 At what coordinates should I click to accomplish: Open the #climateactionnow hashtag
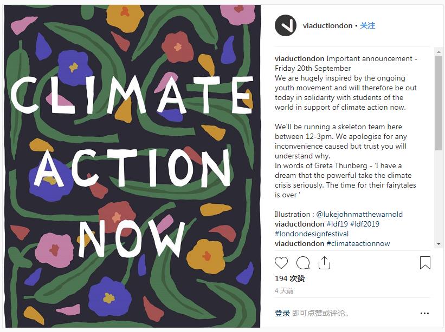pyautogui.click(x=358, y=243)
